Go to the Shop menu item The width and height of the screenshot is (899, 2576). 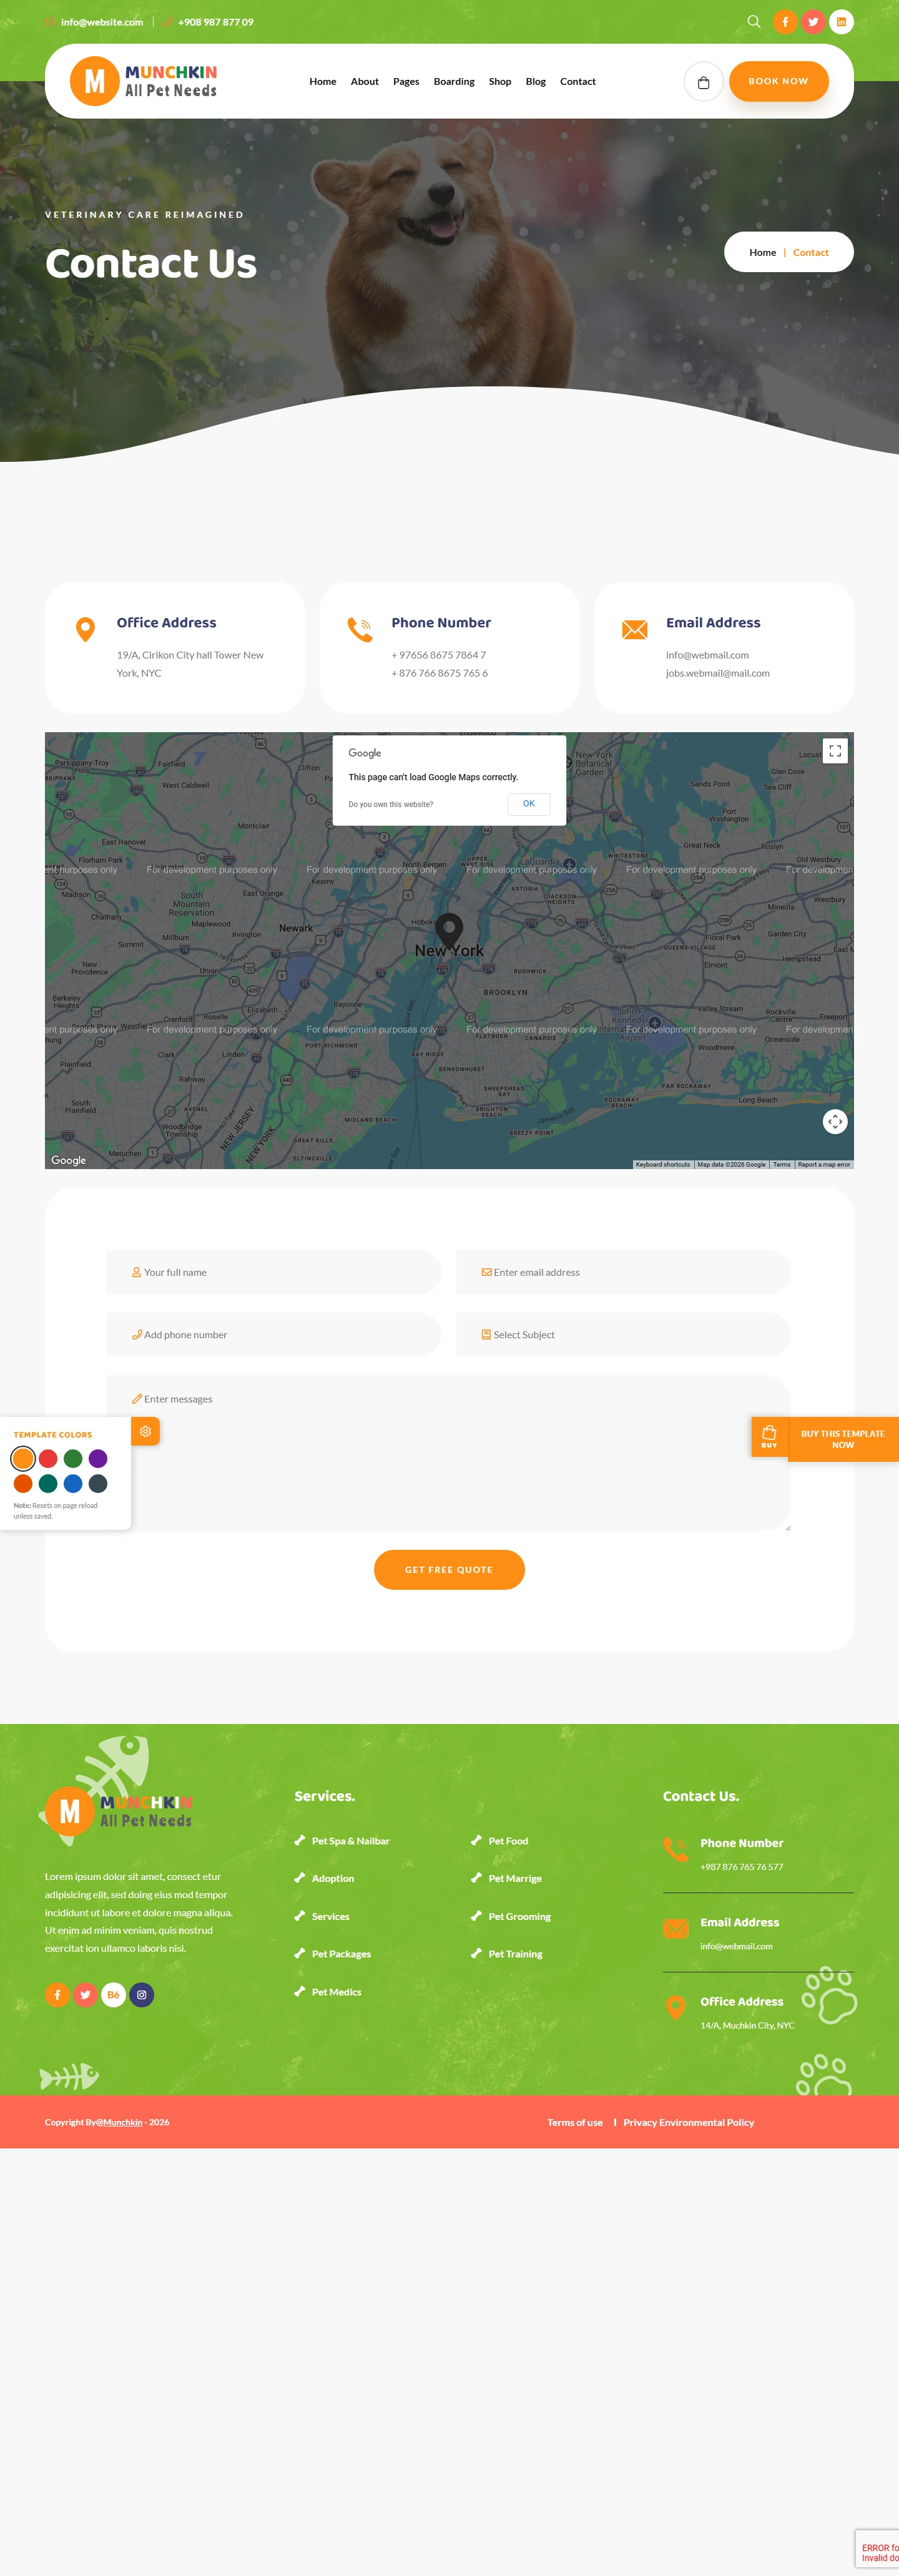click(x=500, y=82)
